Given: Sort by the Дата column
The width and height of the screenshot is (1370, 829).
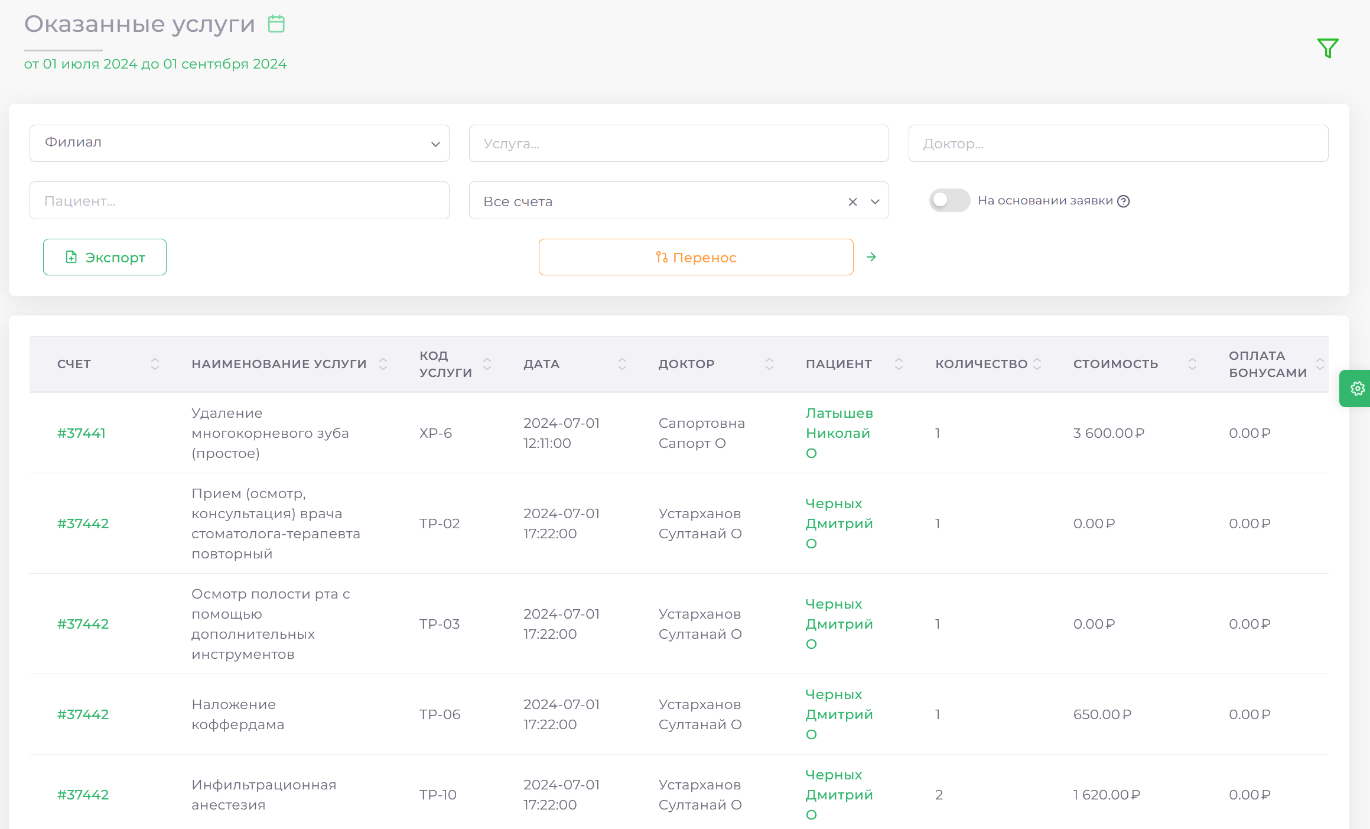Looking at the screenshot, I should click(x=622, y=364).
